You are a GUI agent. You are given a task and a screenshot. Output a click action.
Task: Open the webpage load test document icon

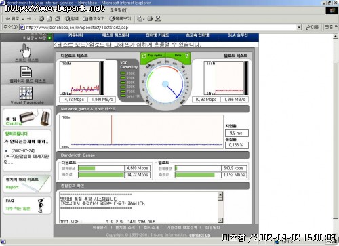(x=26, y=72)
